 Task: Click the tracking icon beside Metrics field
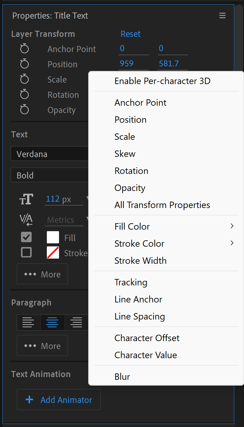coord(26,220)
